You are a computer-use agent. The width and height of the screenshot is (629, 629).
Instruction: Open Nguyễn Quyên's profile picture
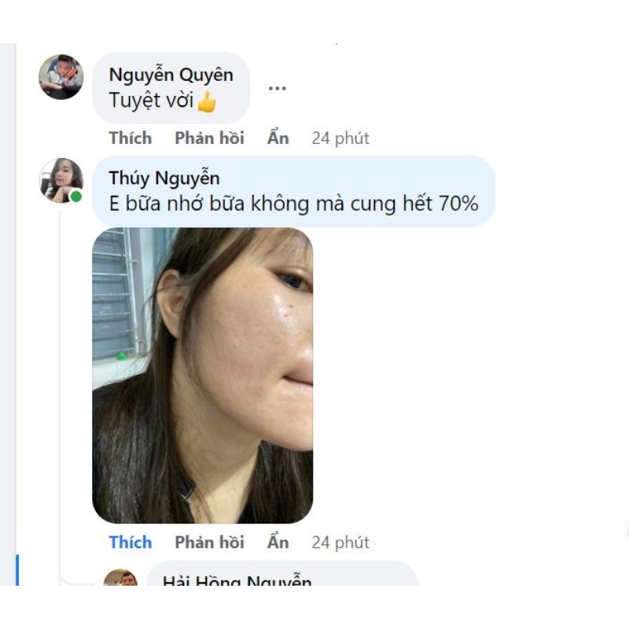point(61,76)
